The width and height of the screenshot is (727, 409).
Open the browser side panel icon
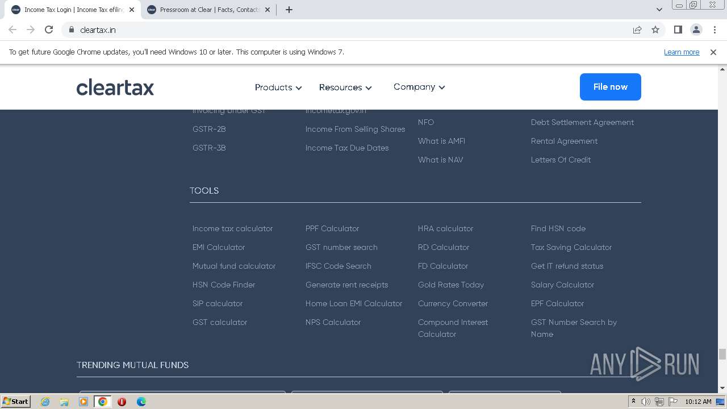coord(678,30)
